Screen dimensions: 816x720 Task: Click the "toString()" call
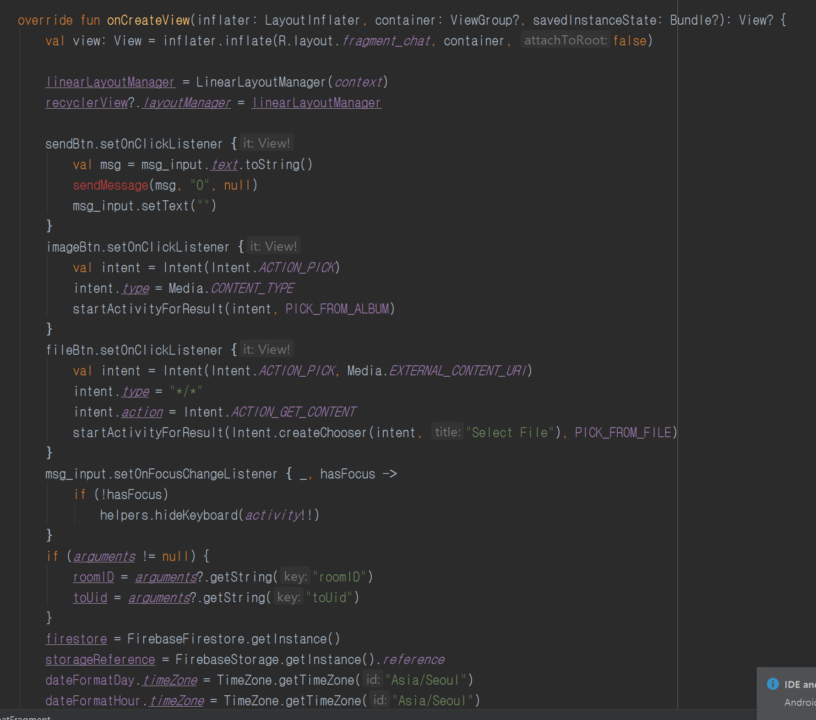click(x=279, y=165)
